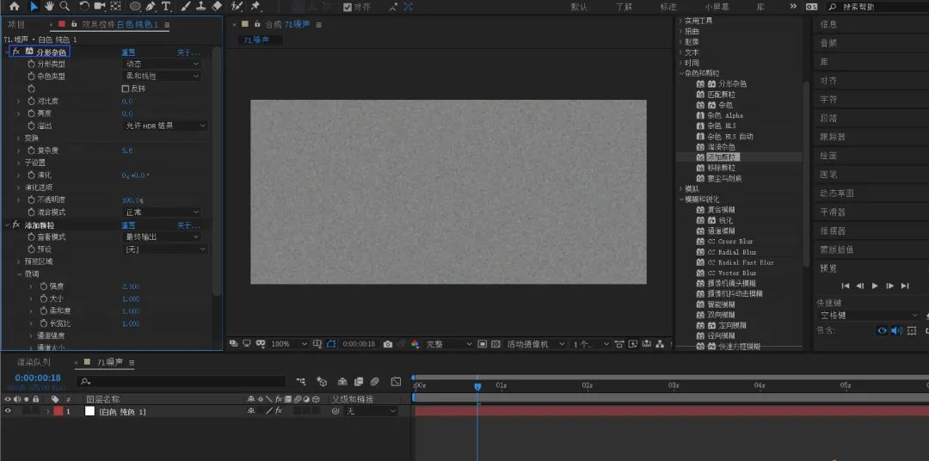929x461 pixels.
Task: Toggle the fx switch of 添加颗粒 effect
Action: [16, 225]
